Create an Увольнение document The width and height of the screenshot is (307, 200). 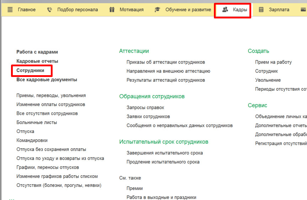(268, 80)
